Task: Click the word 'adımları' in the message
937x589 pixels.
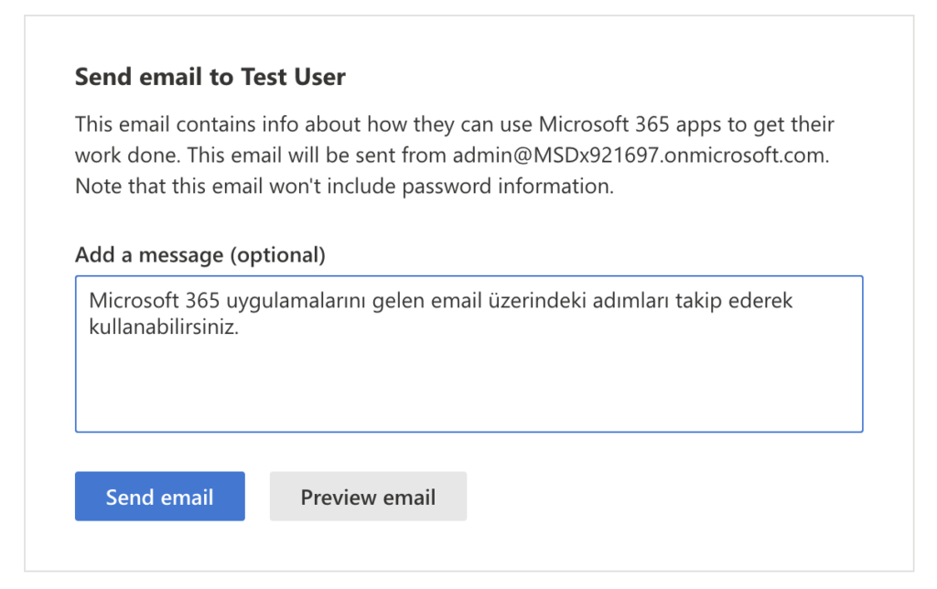Action: [598, 300]
